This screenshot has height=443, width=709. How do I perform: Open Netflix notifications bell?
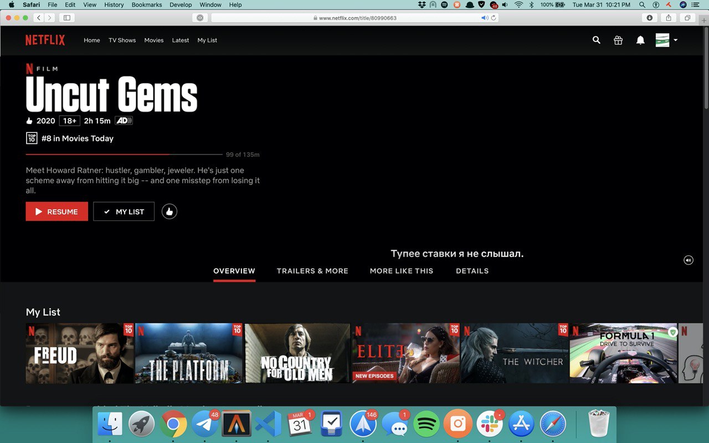click(x=640, y=40)
